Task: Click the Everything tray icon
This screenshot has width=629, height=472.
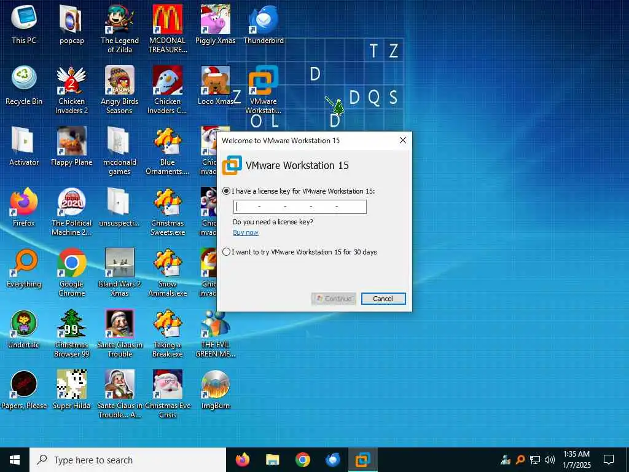Action: 520,460
